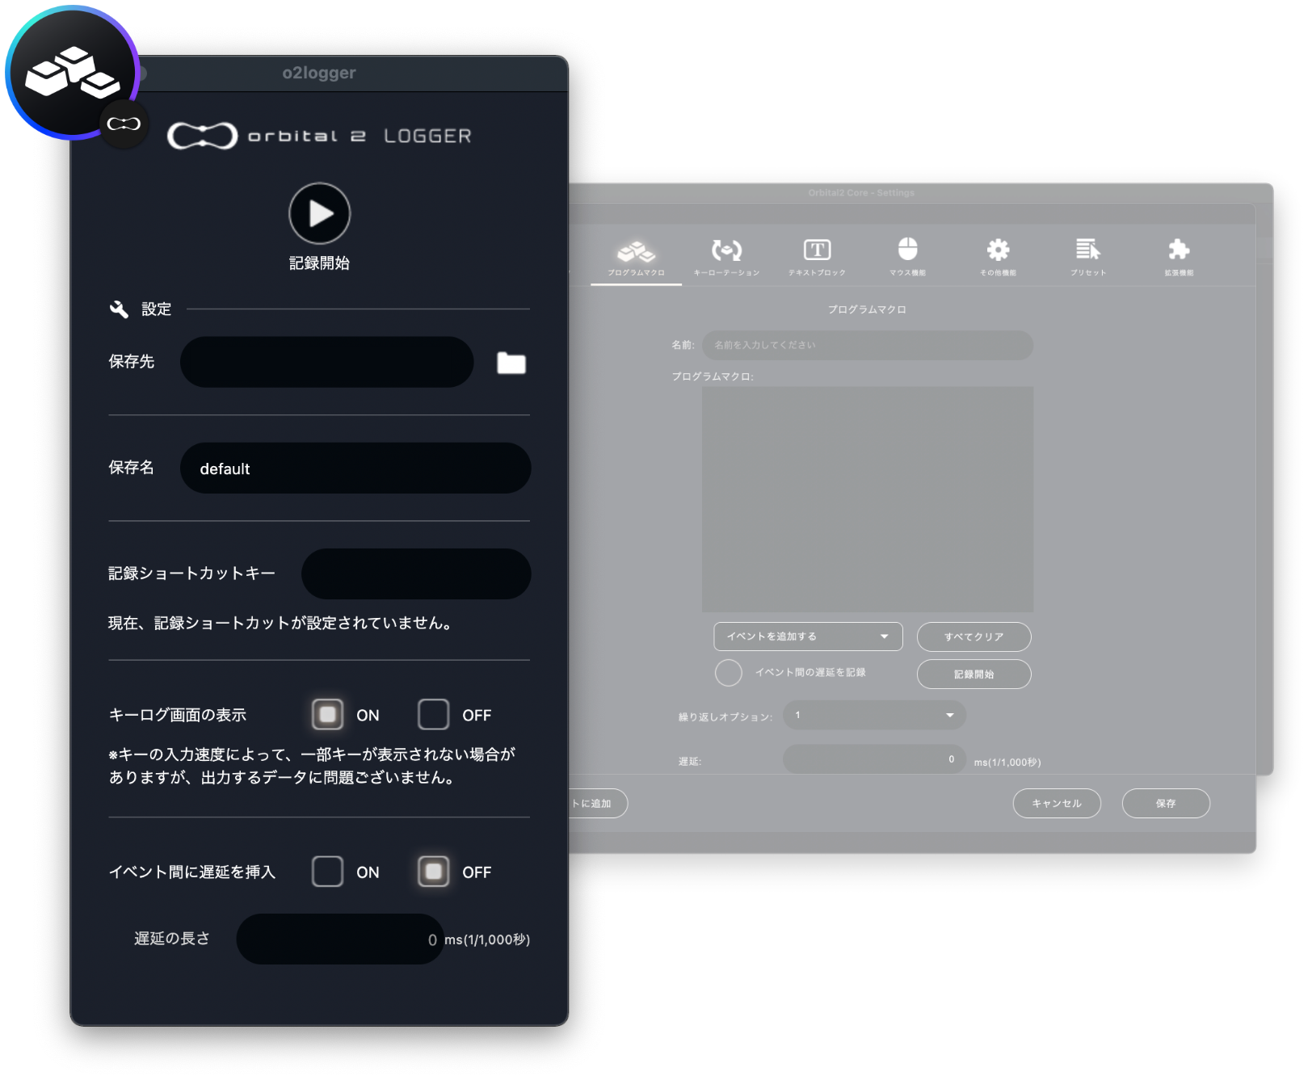Open Extensions puzzle tab in Settings window
The image size is (1312, 1080).
click(1179, 258)
